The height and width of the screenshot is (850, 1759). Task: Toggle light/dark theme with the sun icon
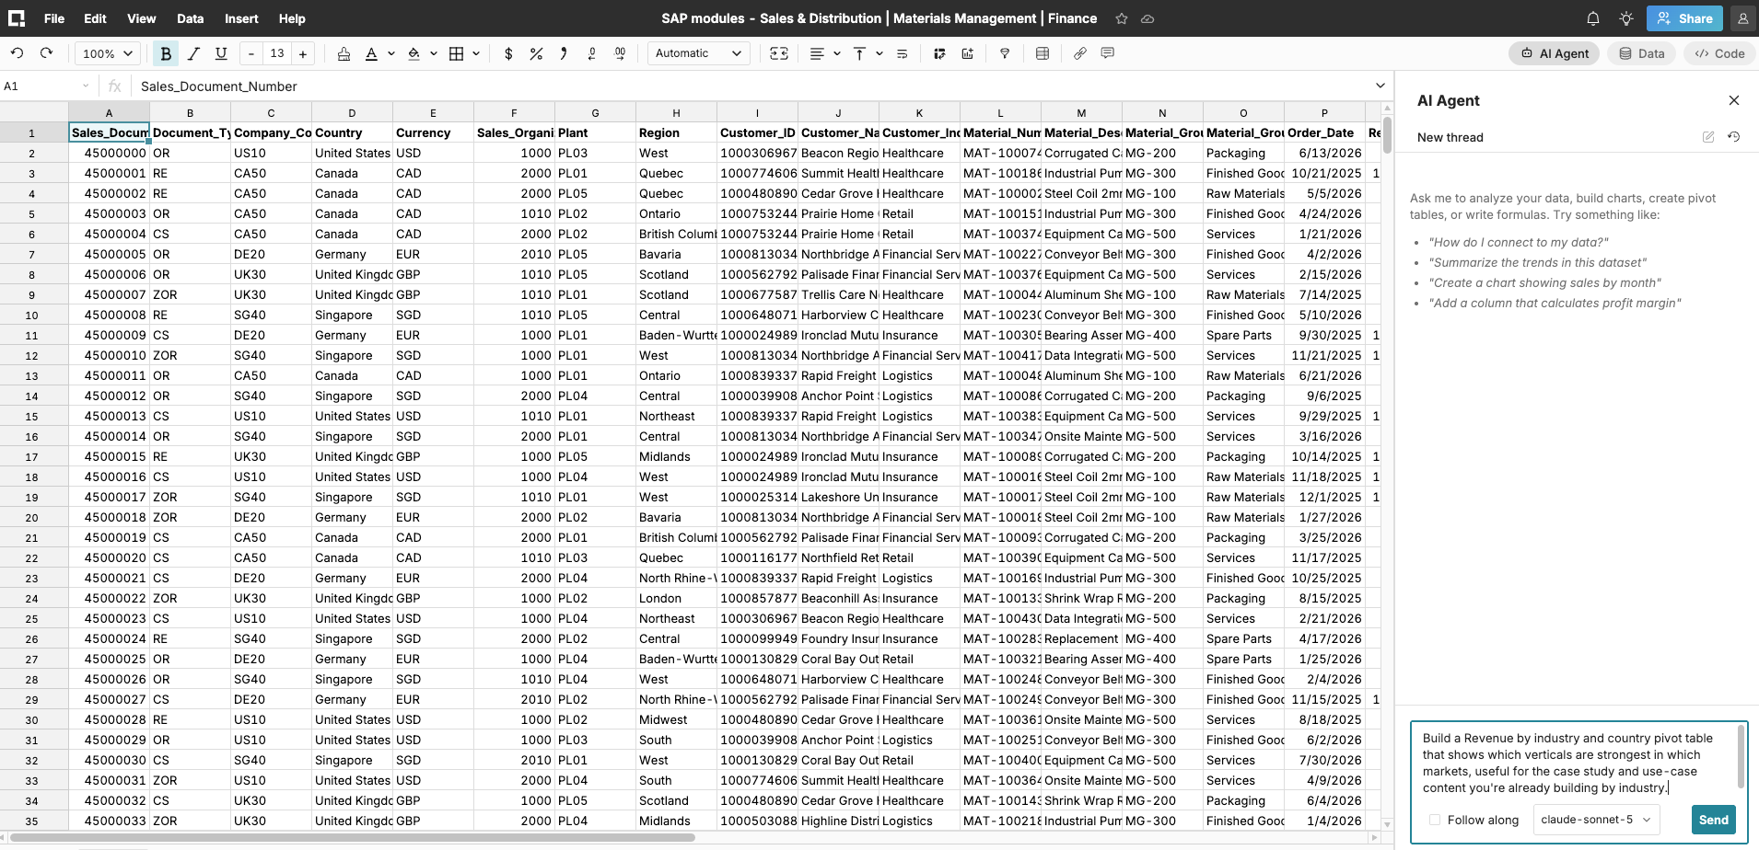click(x=1626, y=18)
